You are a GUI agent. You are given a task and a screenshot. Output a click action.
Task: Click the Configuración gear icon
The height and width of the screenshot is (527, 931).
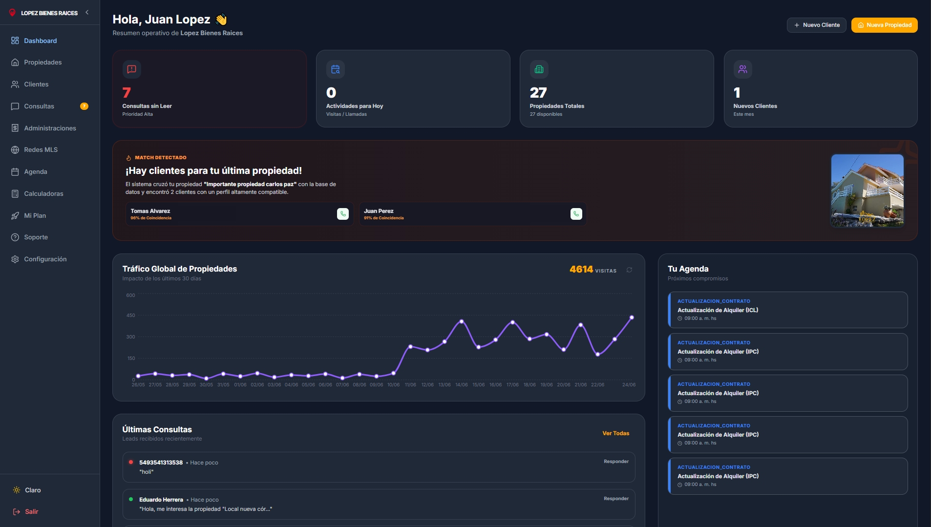[x=15, y=259]
